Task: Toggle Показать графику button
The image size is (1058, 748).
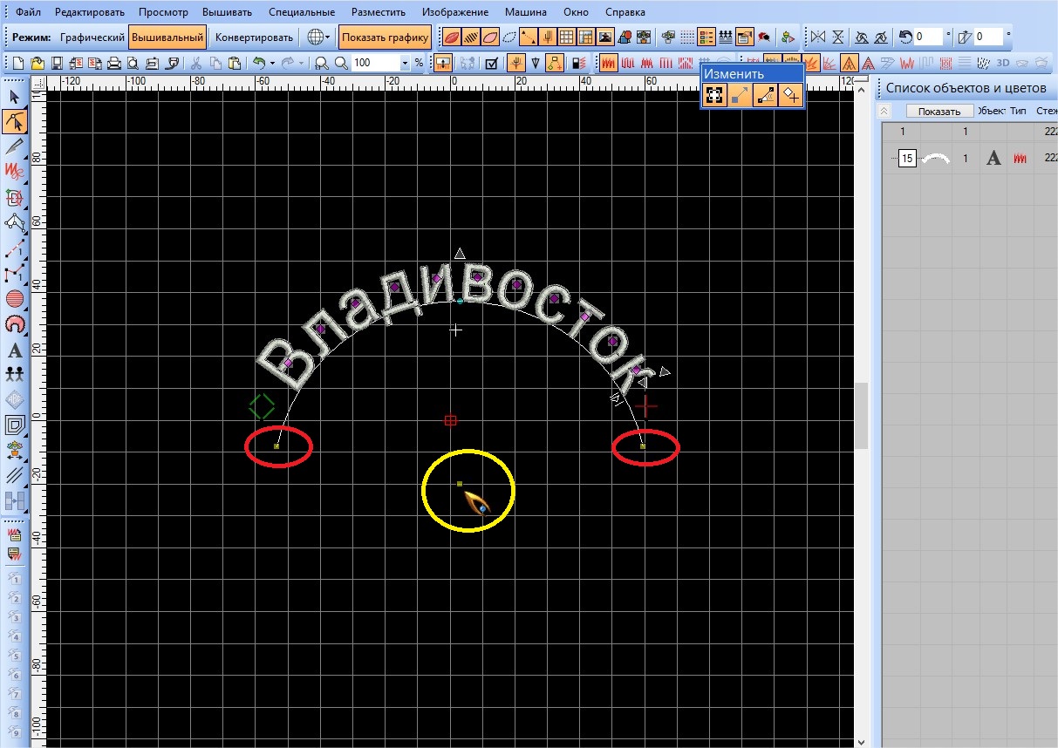Action: click(385, 37)
